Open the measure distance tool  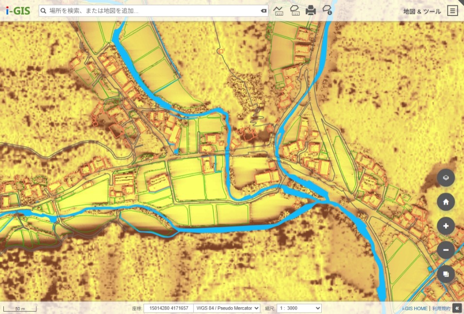pyautogui.click(x=279, y=10)
